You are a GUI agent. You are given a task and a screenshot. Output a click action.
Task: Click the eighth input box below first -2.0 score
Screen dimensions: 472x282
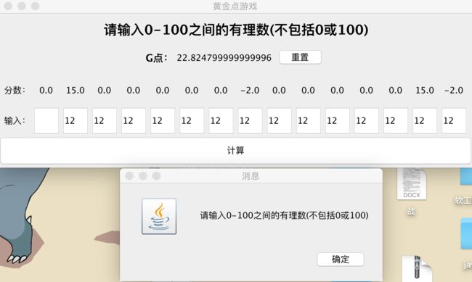coord(250,121)
